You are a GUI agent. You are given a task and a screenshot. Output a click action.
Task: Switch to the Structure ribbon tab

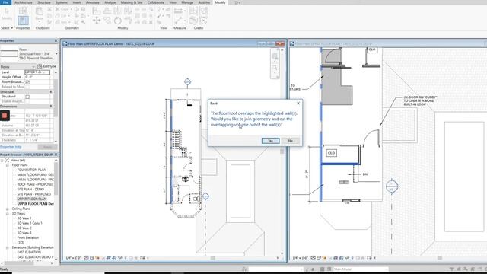coord(44,2)
